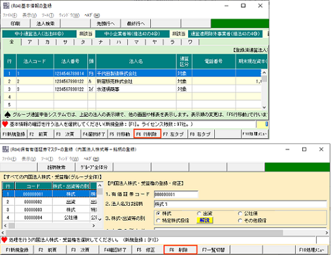The image size is (331, 256).
Task: Select row 千代田製造株式会社 in the corporation table
Action: point(133,74)
